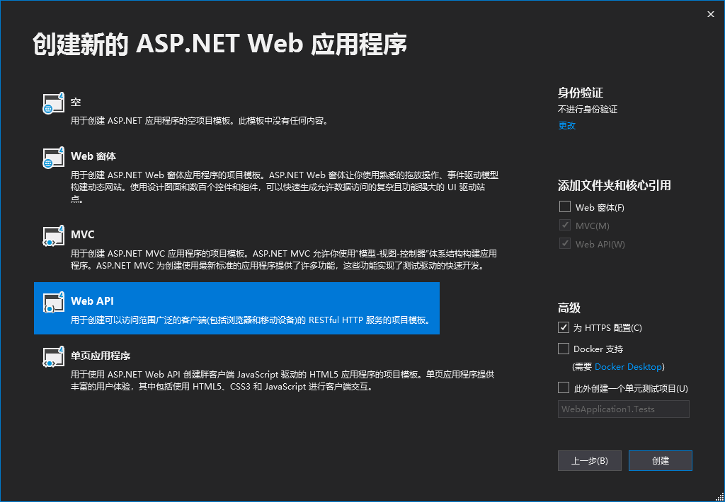
Task: Open the Docker Desktop link
Action: point(628,367)
